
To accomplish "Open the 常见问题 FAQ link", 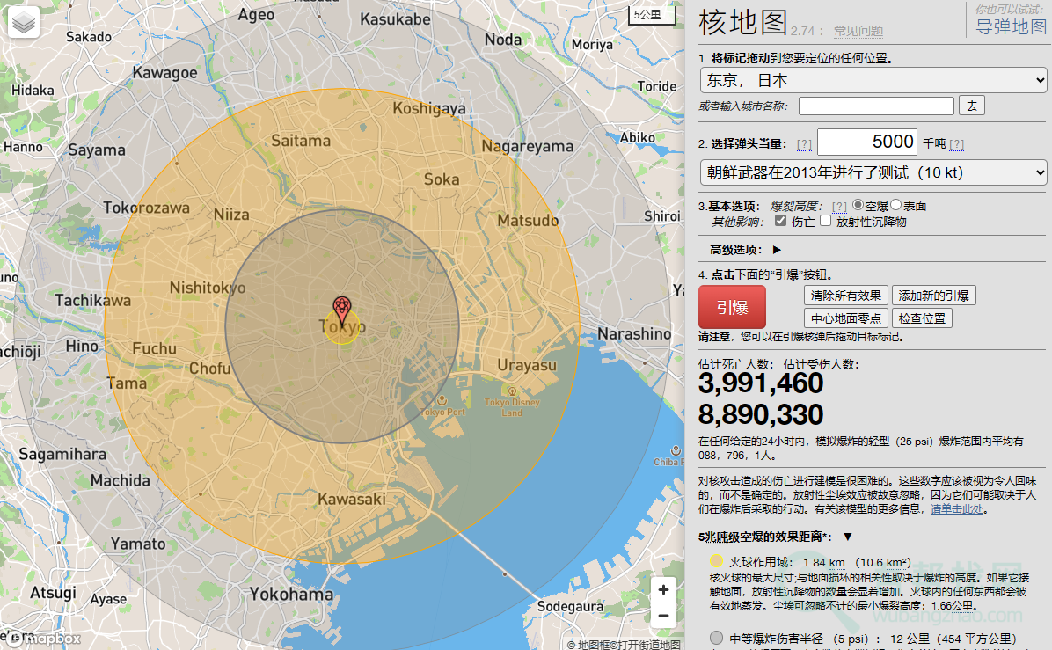I will point(858,31).
